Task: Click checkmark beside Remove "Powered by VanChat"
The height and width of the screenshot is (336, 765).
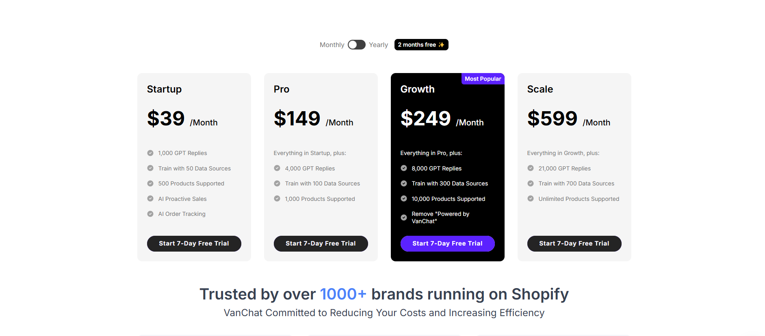Action: coord(404,218)
